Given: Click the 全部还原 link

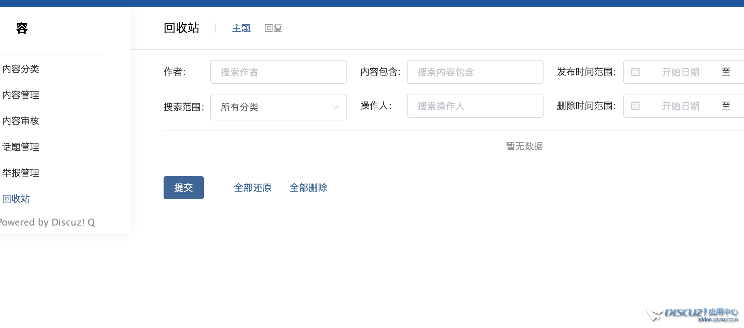Looking at the screenshot, I should point(253,188).
